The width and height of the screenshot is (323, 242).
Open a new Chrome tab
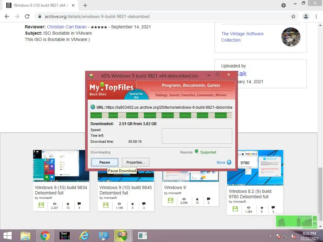85,5
